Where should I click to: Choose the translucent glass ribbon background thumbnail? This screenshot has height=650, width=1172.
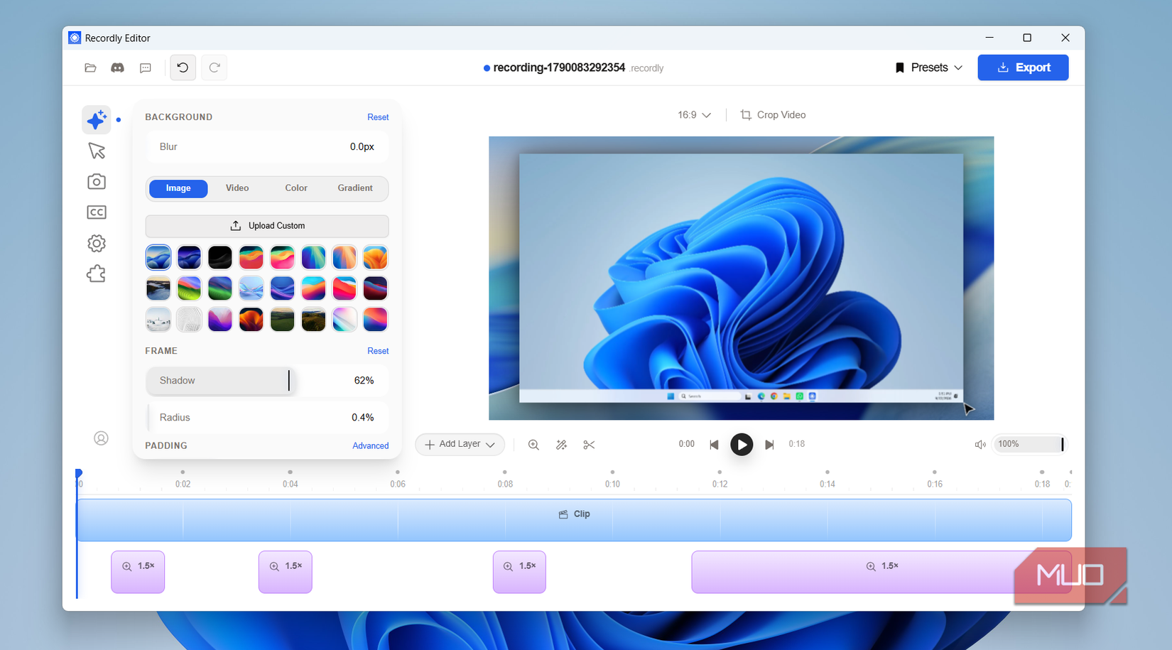pos(251,288)
